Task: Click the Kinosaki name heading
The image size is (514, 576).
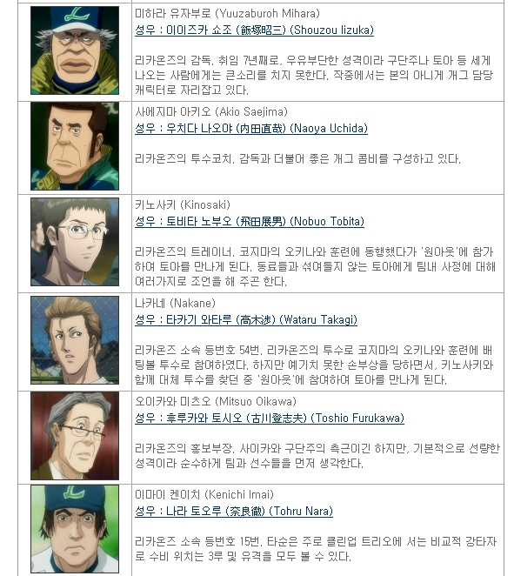Action: click(x=183, y=204)
